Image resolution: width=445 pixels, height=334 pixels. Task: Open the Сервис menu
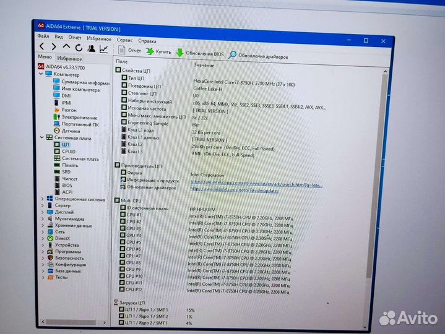(124, 40)
